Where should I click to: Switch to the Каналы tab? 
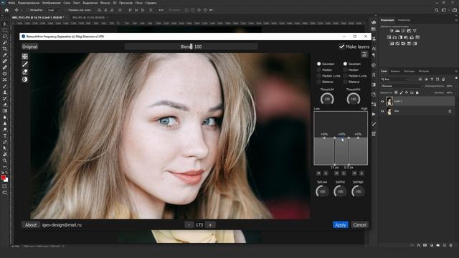[x=395, y=71]
